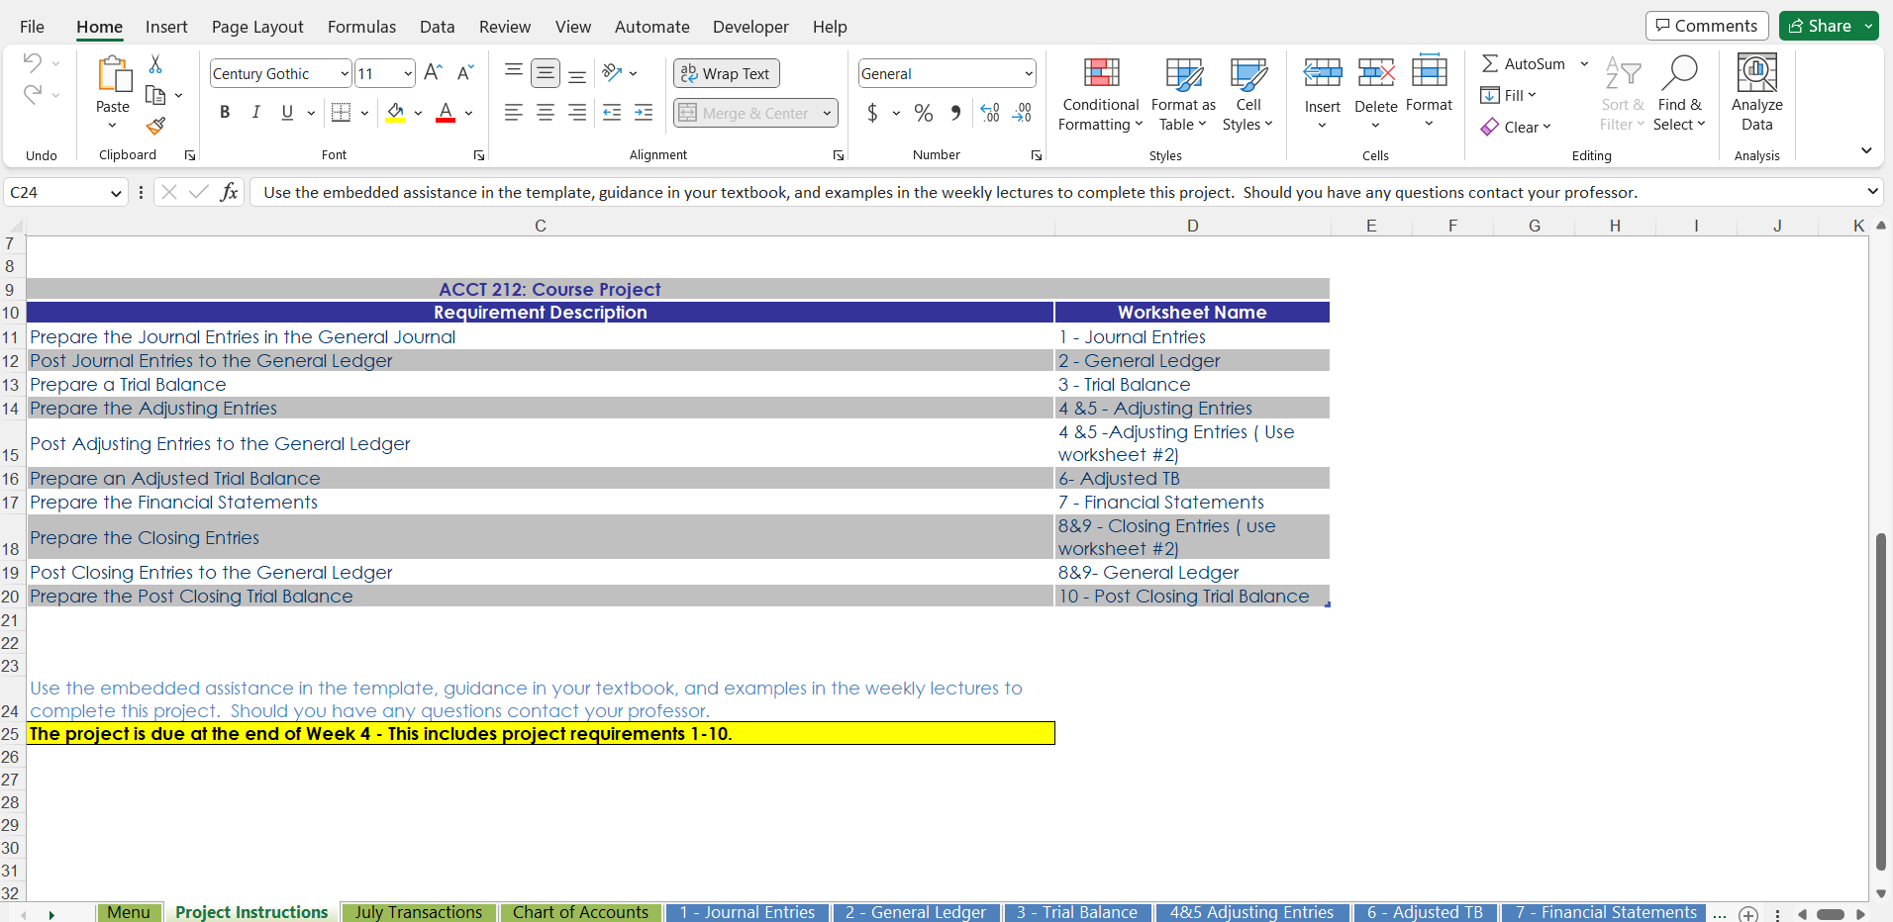Open the 3 - Trial Balance sheet tab
This screenshot has height=922, width=1893.
tap(1077, 912)
